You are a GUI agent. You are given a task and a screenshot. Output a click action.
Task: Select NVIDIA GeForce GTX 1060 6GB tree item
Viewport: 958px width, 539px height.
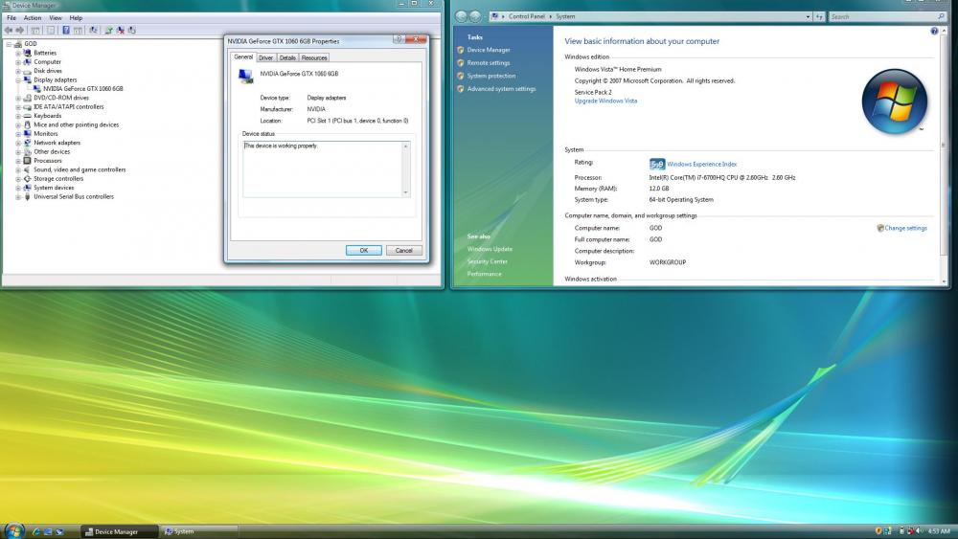82,88
